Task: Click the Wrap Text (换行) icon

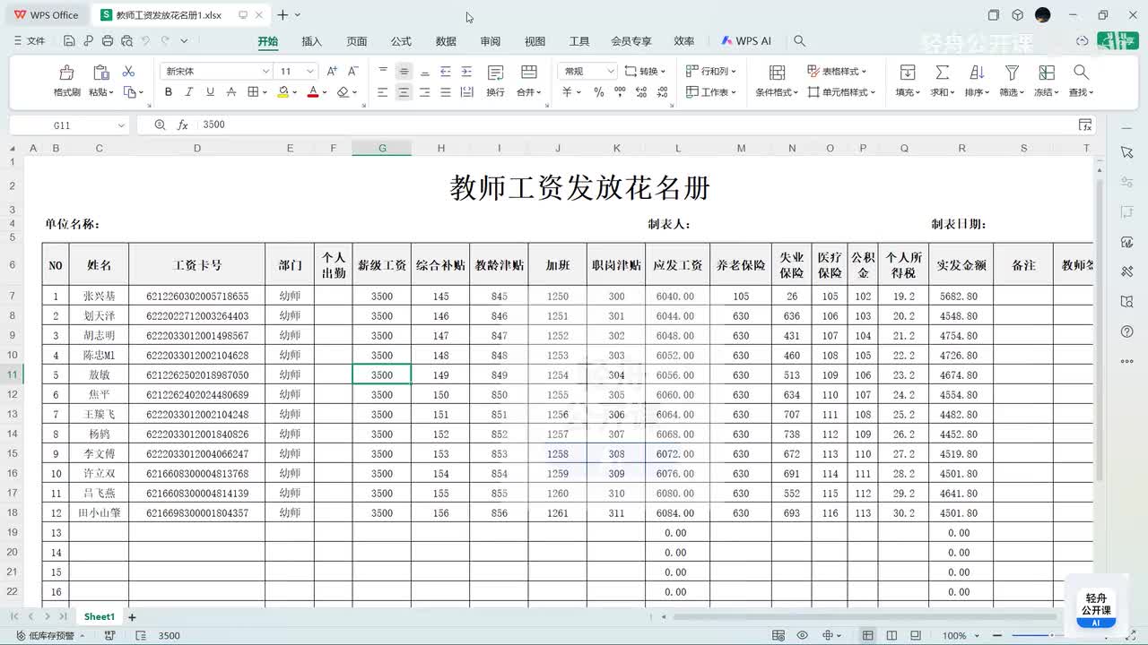Action: point(495,73)
